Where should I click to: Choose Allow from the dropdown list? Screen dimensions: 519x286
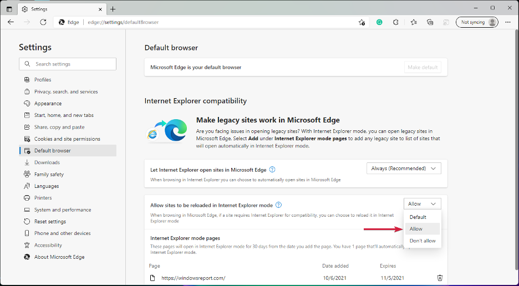tap(423, 229)
